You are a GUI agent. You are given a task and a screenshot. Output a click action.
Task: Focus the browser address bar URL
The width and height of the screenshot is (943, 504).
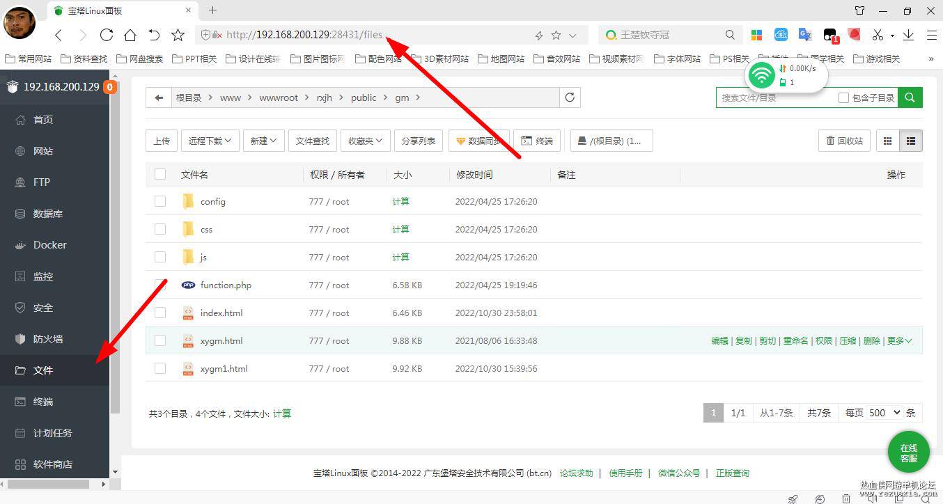pyautogui.click(x=304, y=35)
